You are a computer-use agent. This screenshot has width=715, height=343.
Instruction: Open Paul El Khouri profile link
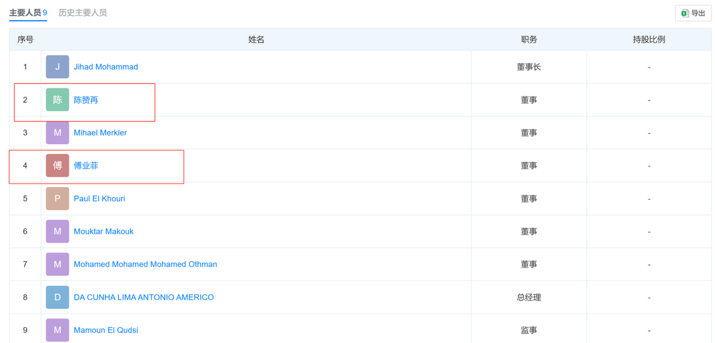click(x=100, y=198)
